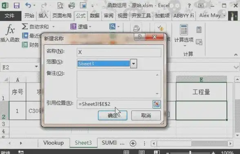Cancel with the 取消 button
The image size is (240, 154).
tap(146, 115)
